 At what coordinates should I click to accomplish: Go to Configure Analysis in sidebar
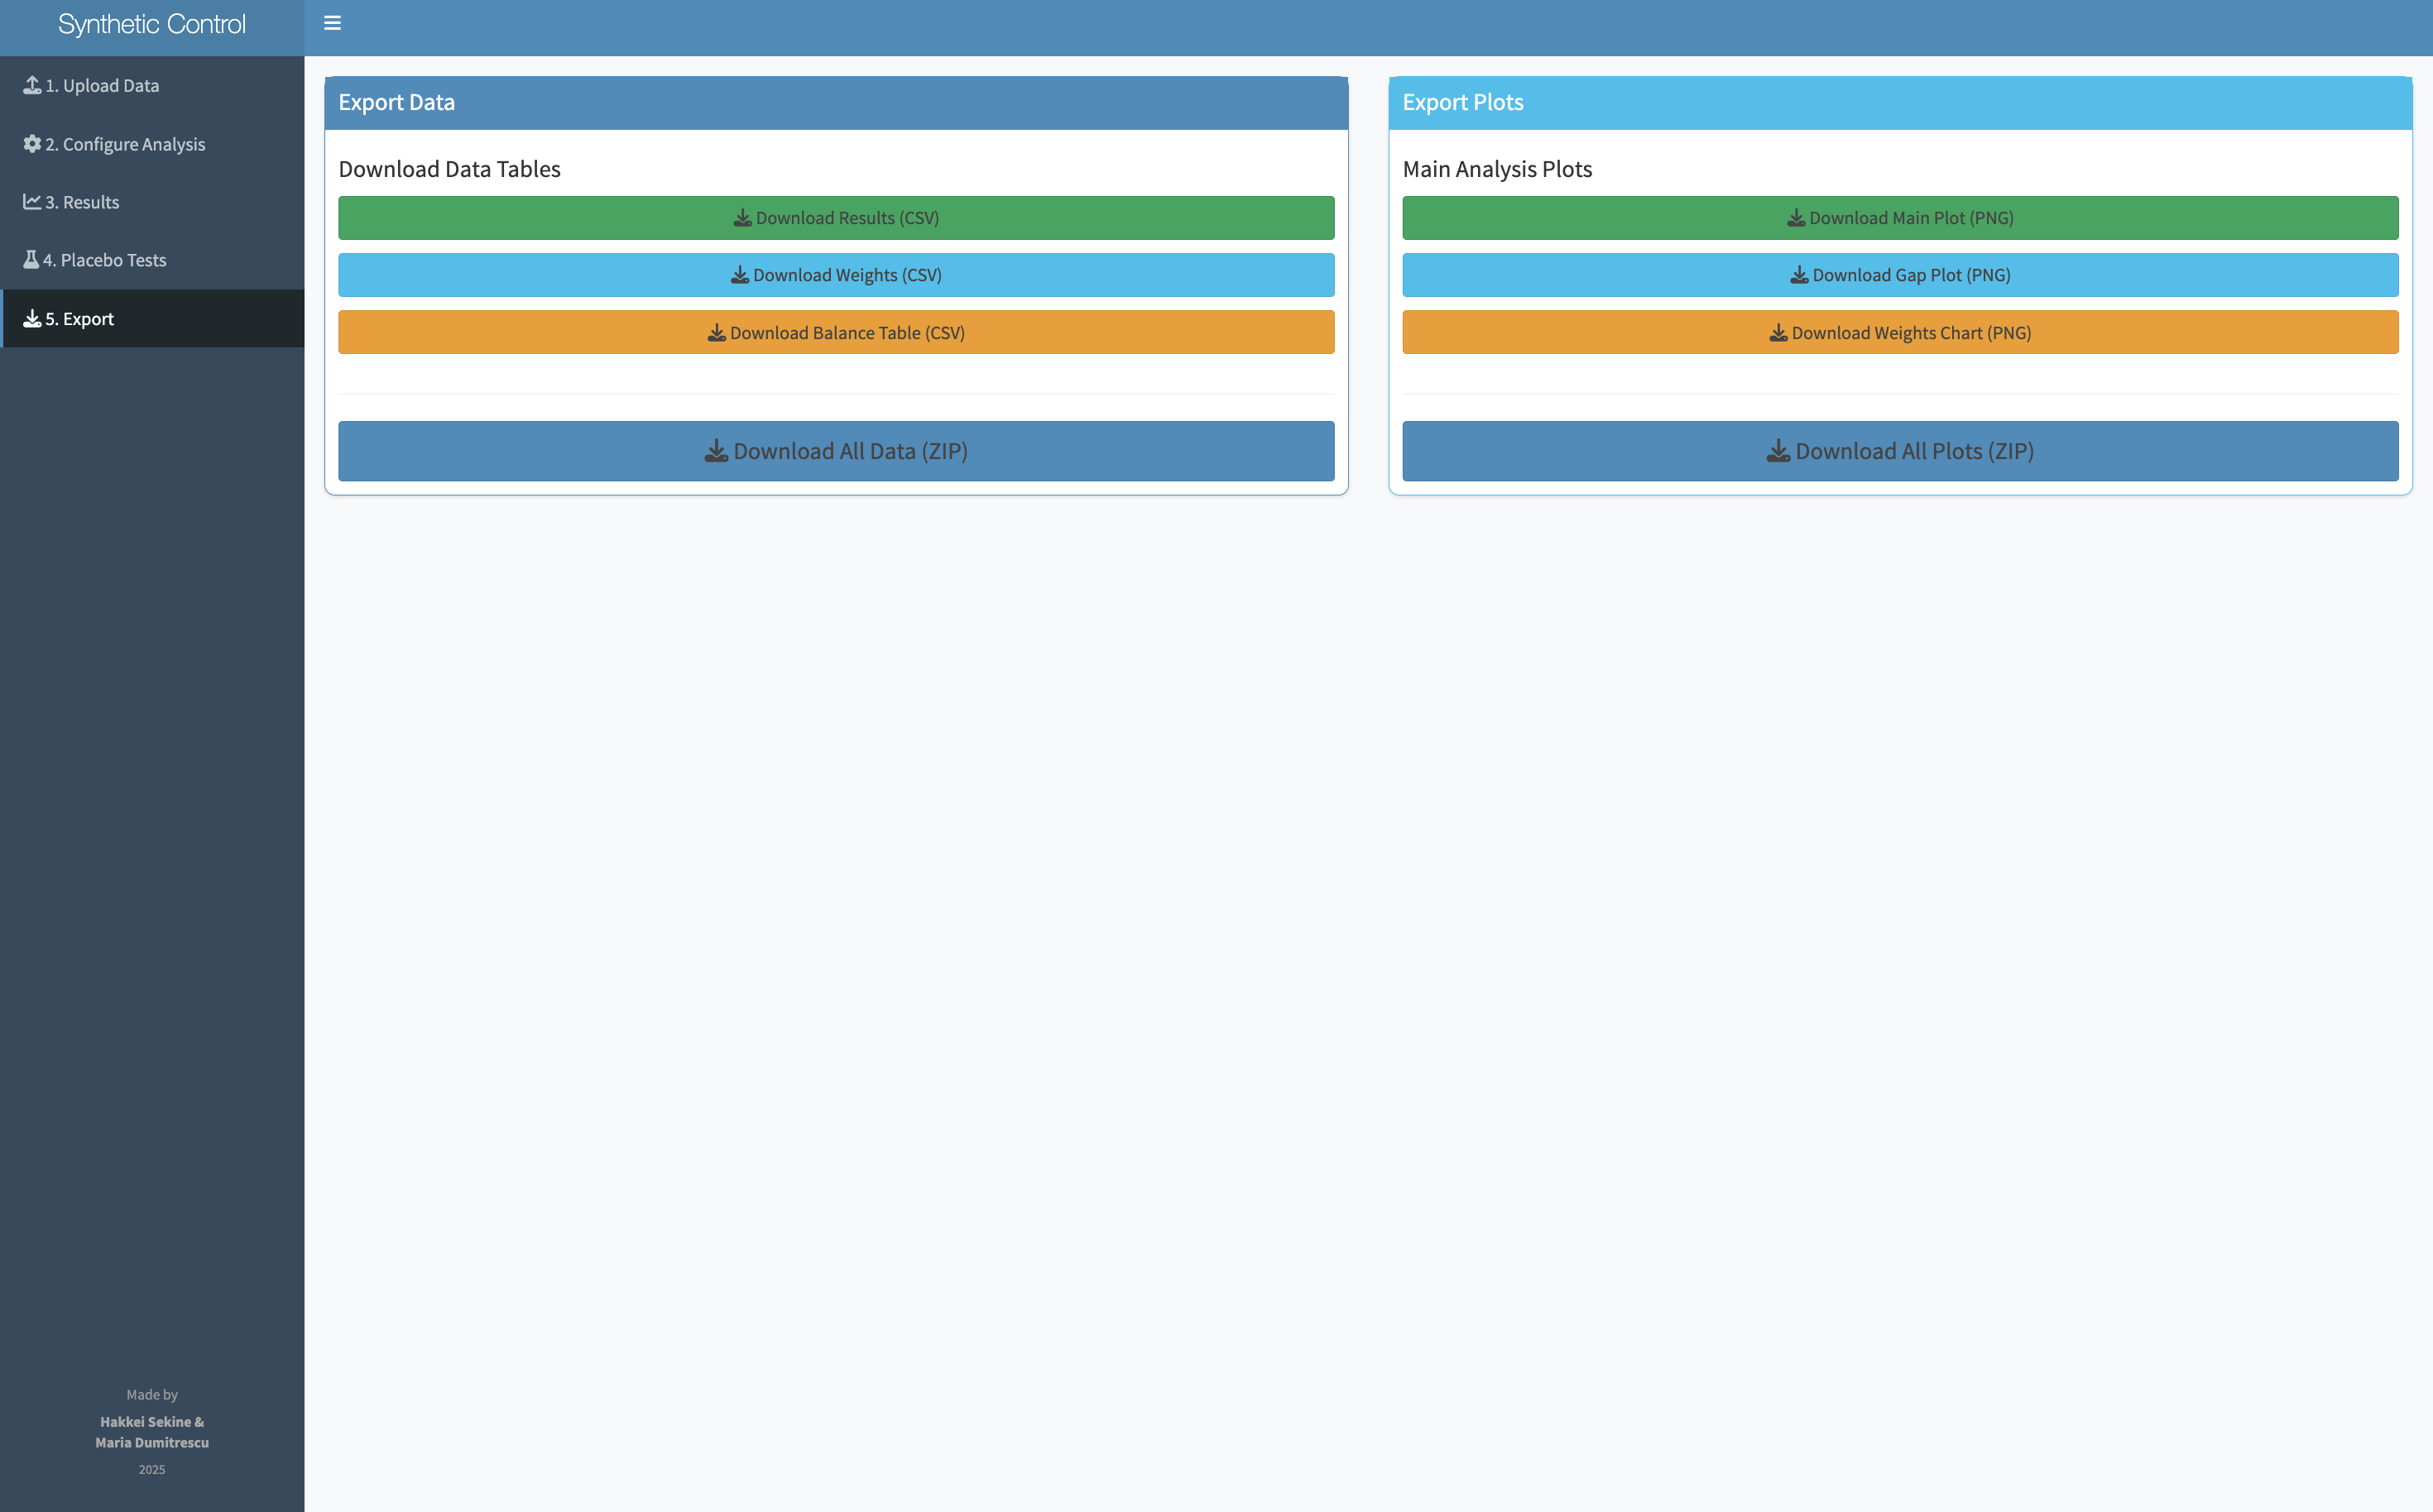(124, 143)
